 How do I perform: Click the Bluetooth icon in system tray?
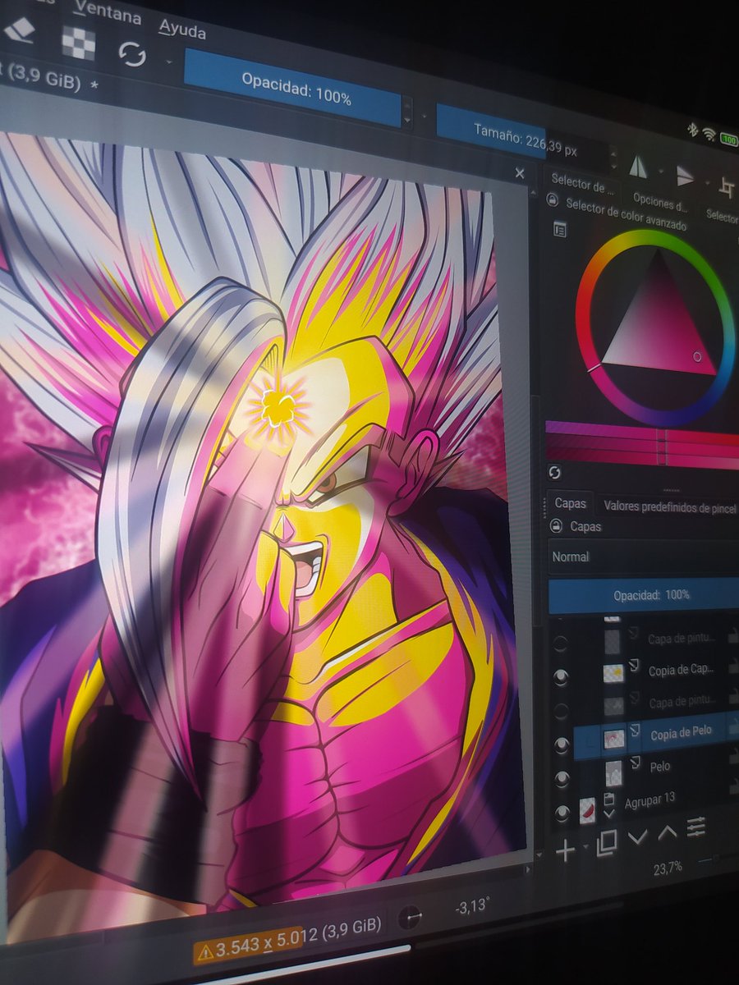(x=692, y=129)
